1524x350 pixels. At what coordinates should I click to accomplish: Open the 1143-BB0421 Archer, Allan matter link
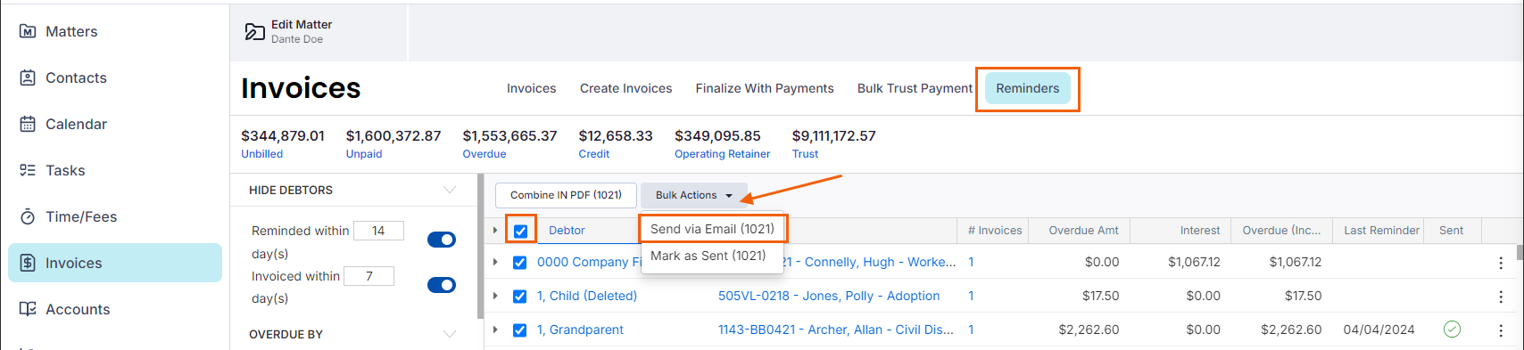(836, 330)
